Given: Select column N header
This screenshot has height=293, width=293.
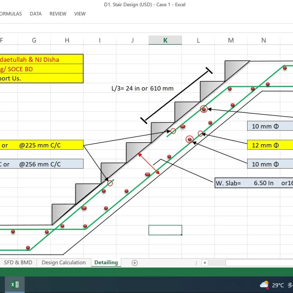Looking at the screenshot, I should (x=264, y=40).
